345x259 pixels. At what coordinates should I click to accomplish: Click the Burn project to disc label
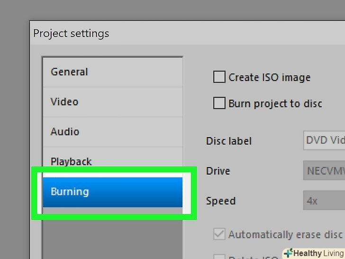click(275, 103)
